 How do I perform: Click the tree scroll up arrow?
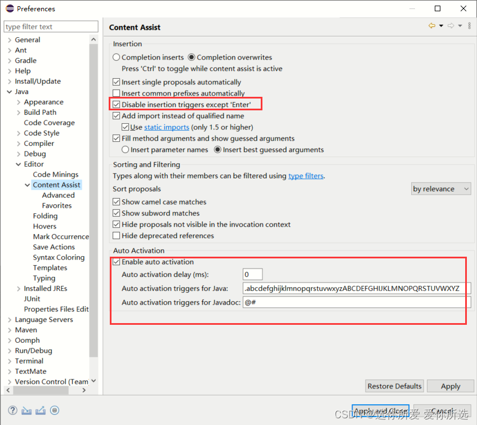click(93, 39)
